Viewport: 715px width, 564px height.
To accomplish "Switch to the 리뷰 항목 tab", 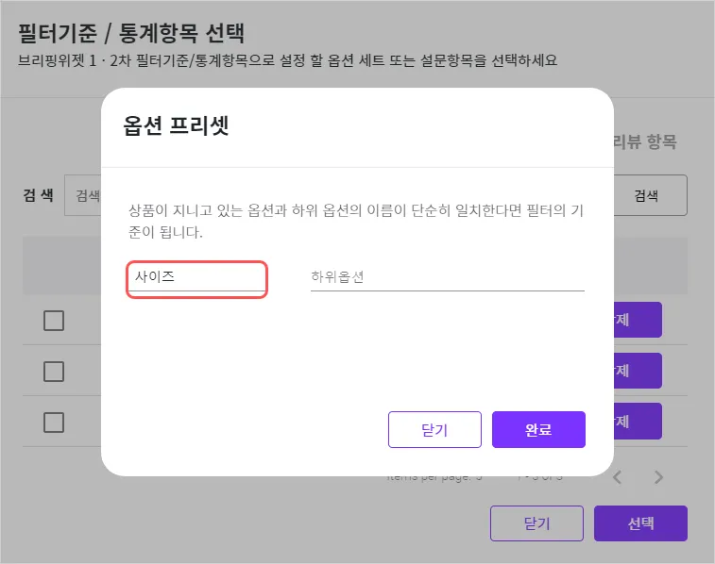I will pos(645,142).
